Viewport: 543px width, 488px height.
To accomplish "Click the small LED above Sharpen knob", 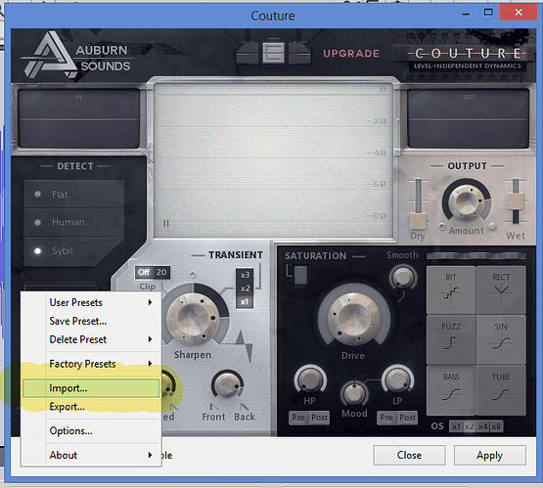I will pyautogui.click(x=193, y=275).
